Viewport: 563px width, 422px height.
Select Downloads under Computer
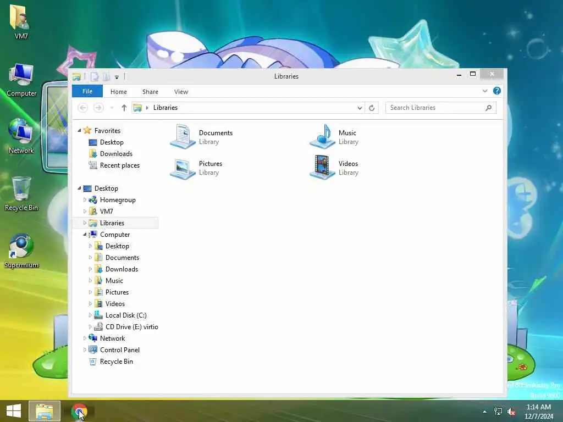click(122, 269)
